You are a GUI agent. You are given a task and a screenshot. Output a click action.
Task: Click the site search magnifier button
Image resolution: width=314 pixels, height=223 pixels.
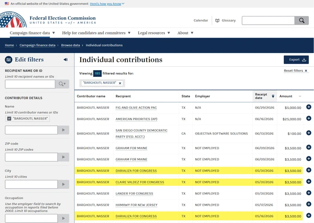click(301, 20)
